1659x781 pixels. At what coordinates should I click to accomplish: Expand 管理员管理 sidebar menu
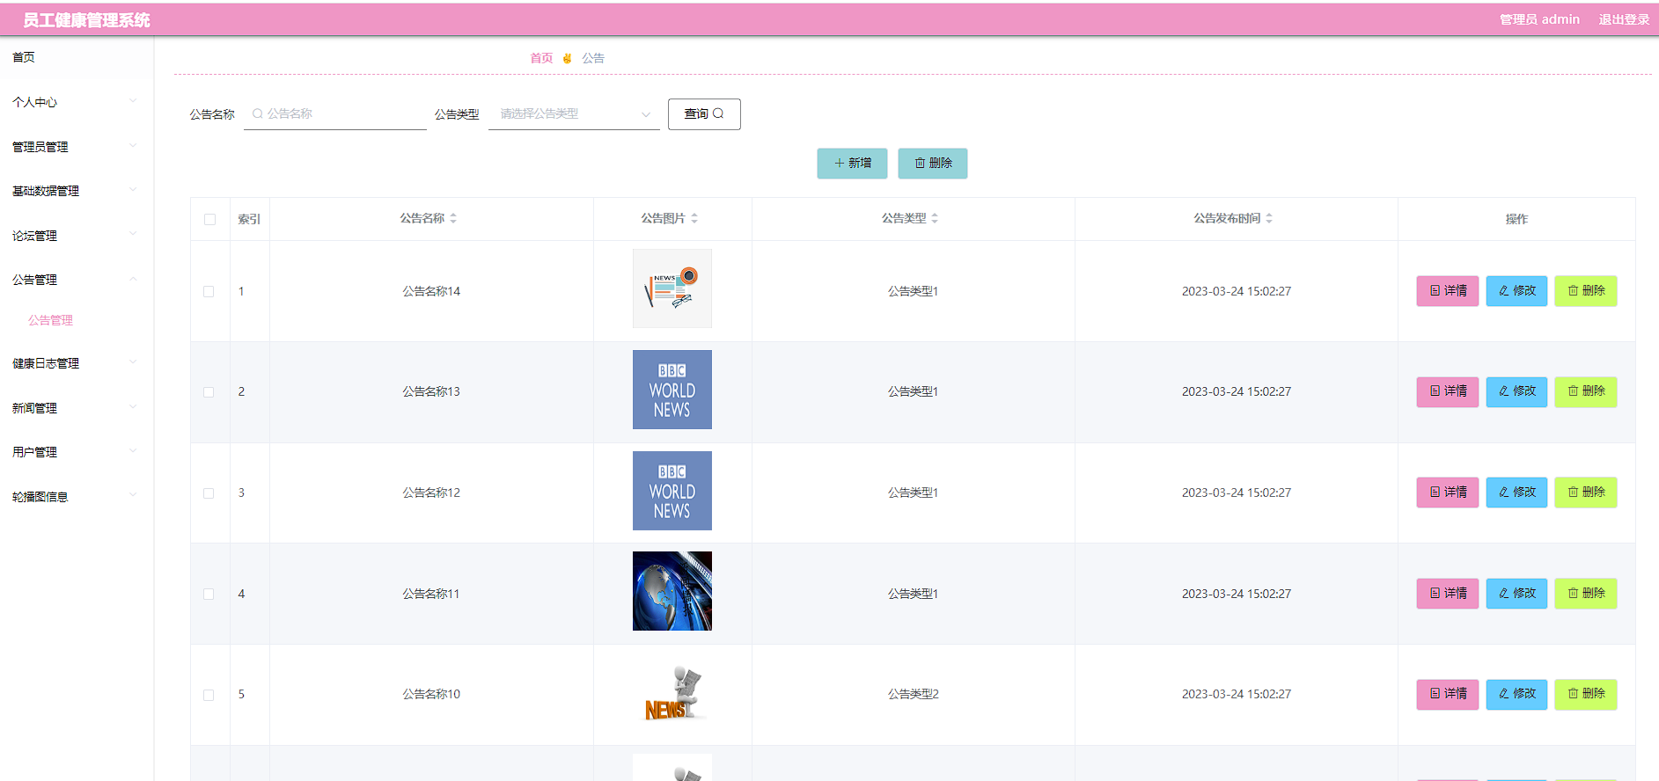point(77,147)
